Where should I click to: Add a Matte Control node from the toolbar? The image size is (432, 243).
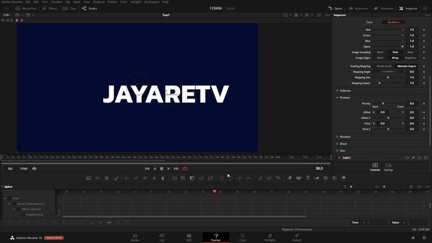(x=192, y=178)
